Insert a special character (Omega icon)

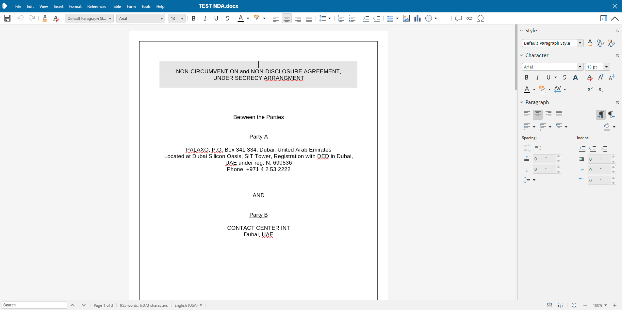(481, 19)
